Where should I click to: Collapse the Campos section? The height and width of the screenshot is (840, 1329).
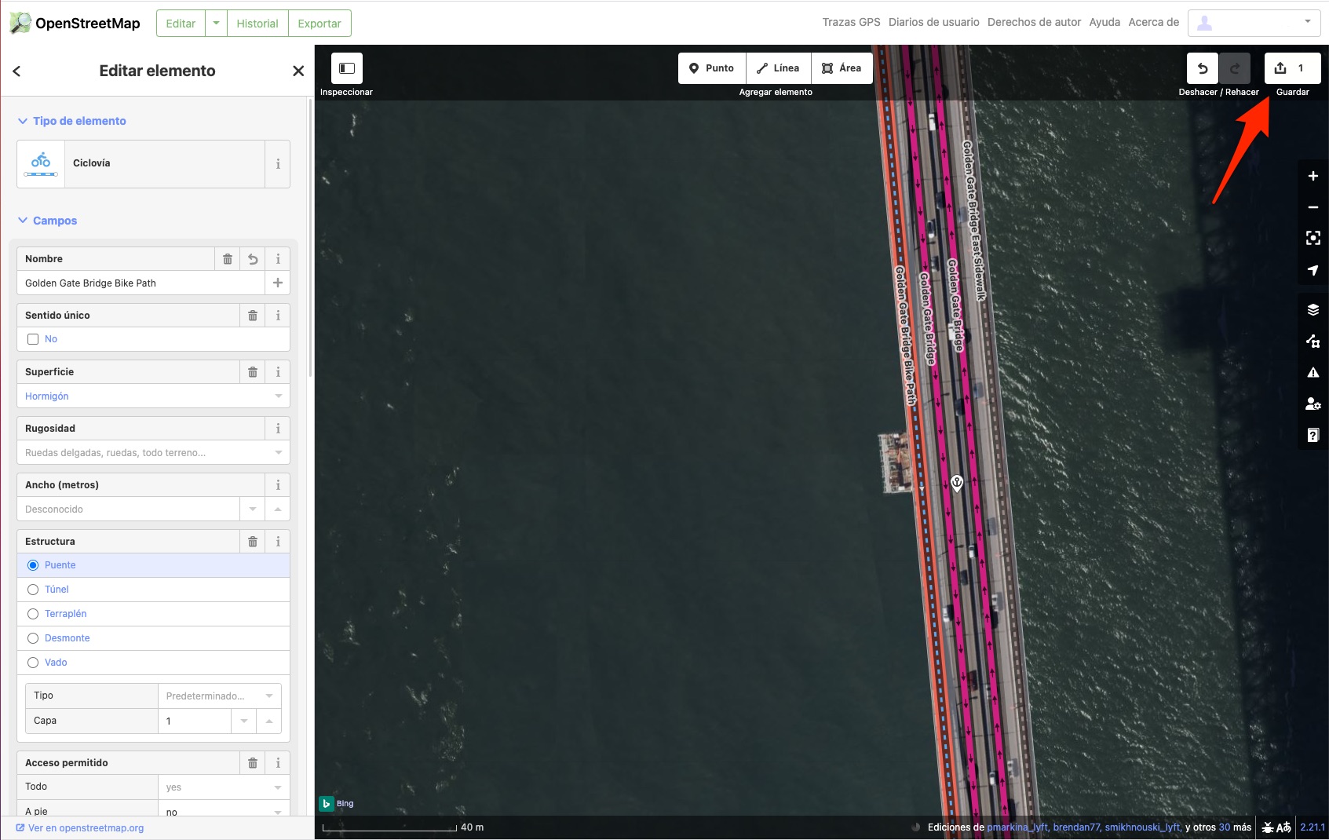click(47, 221)
